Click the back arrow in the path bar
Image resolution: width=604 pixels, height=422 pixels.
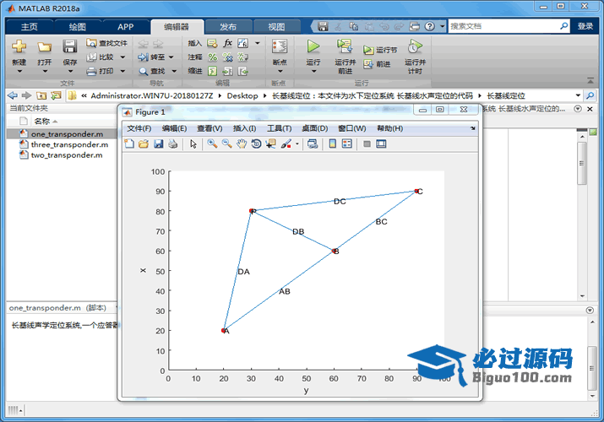click(x=13, y=95)
